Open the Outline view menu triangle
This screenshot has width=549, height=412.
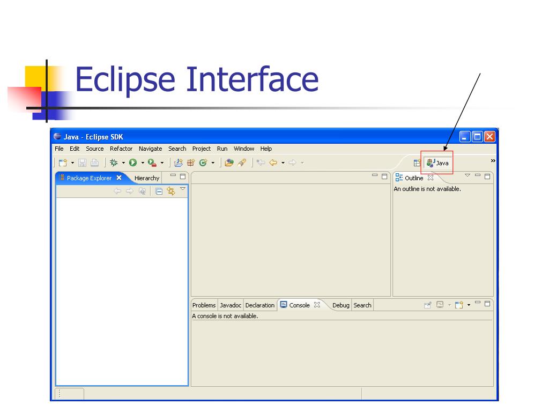468,175
